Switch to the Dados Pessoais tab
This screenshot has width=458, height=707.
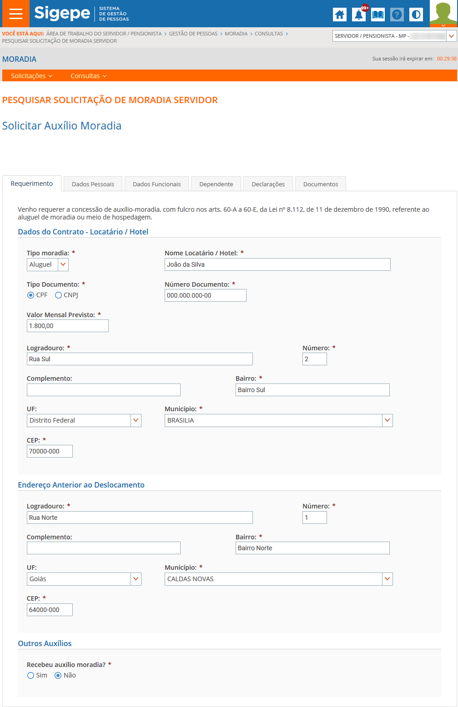[93, 184]
